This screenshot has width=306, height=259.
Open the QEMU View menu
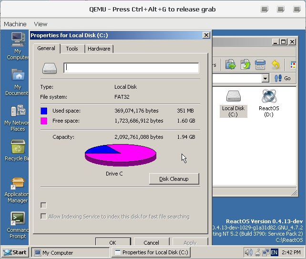(x=41, y=24)
